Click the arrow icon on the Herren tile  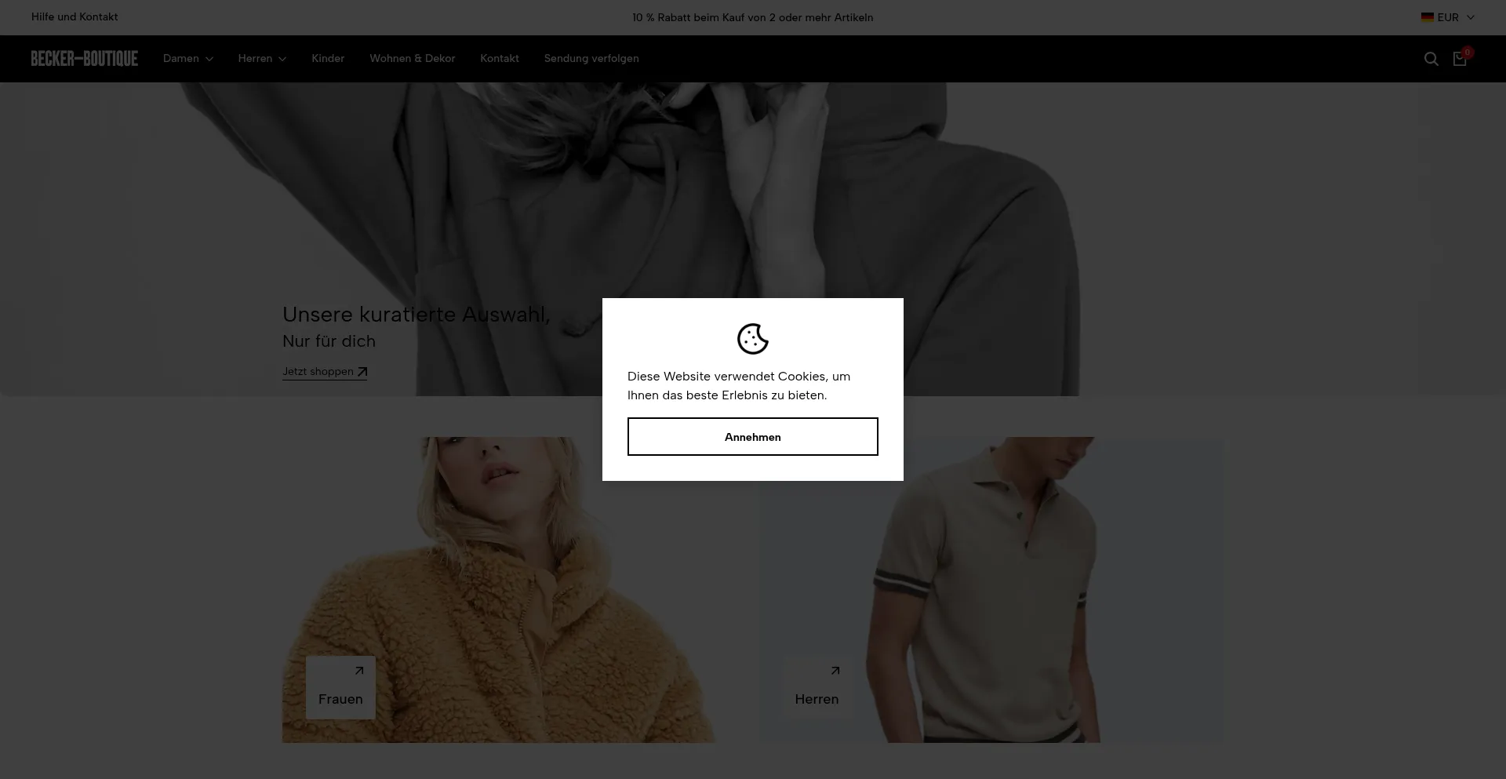point(835,671)
